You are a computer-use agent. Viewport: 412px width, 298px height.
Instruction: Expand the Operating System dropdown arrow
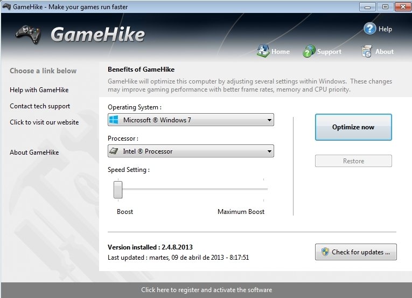(x=269, y=120)
